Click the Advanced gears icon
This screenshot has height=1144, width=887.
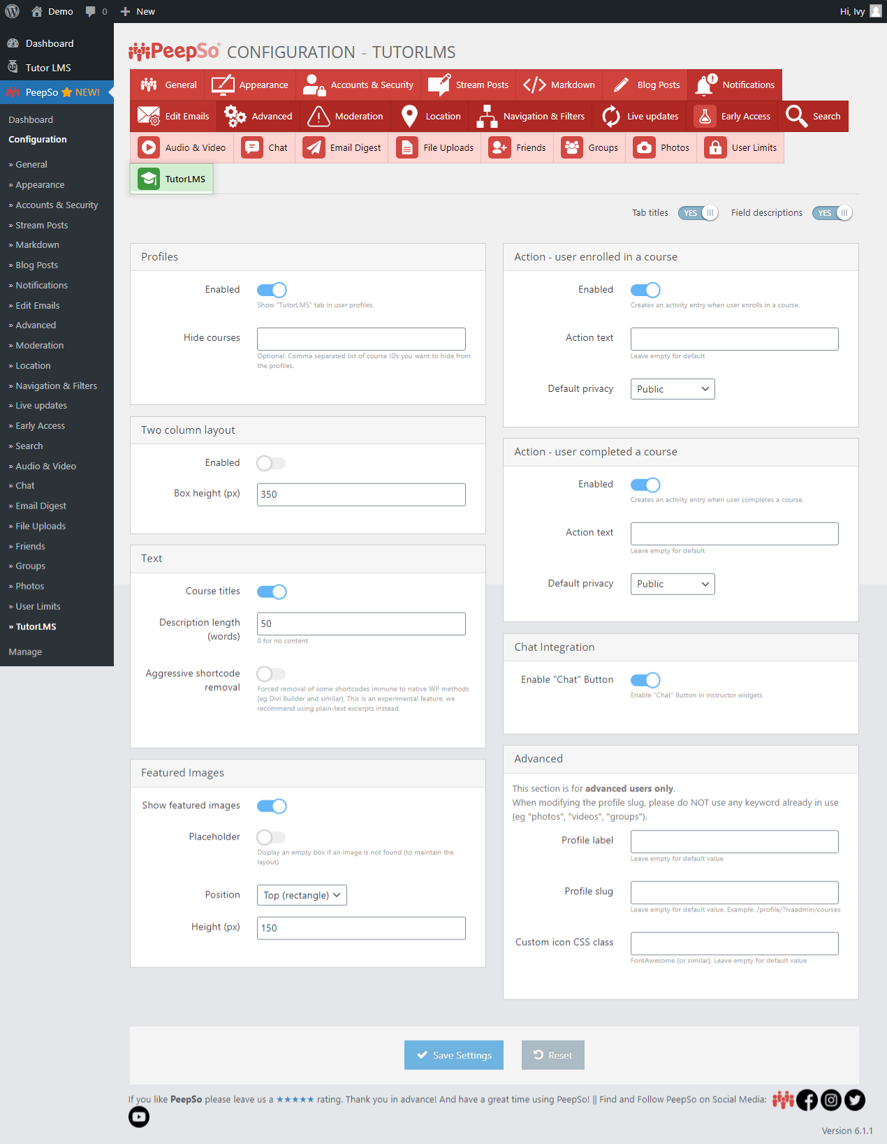235,116
